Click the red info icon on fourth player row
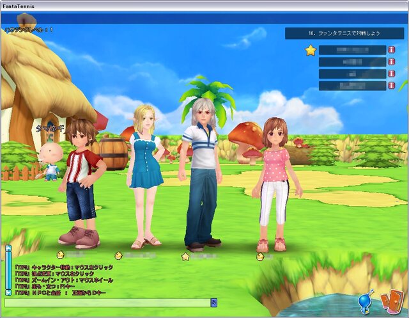 (392, 85)
